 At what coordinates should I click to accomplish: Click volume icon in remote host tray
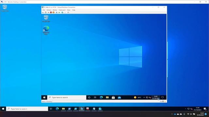(191, 109)
